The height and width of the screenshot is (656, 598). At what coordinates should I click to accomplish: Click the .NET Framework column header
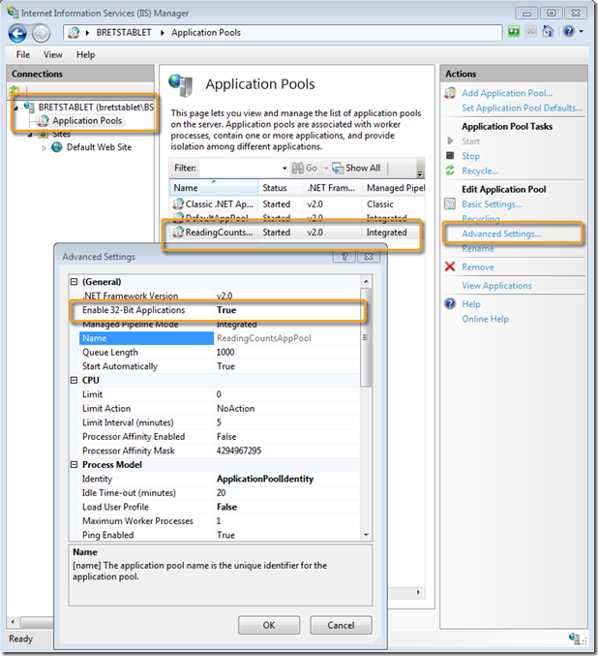click(332, 188)
